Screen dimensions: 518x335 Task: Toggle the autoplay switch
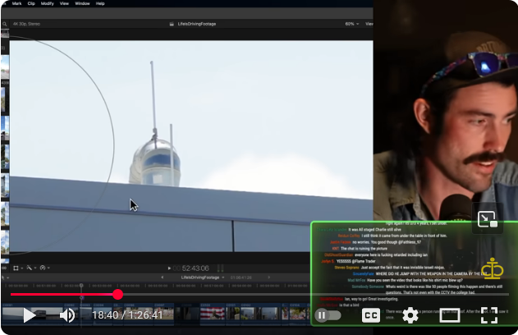328,314
